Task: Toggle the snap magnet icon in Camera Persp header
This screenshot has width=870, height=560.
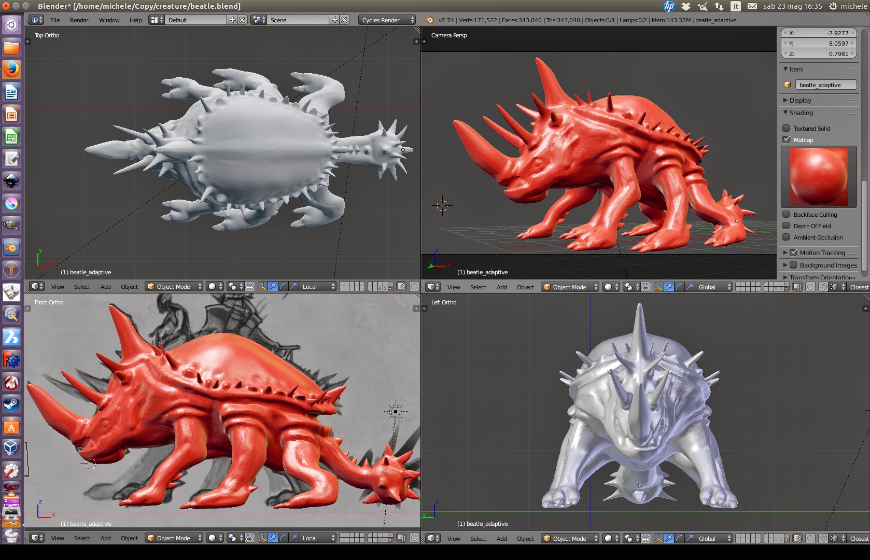Action: [823, 287]
